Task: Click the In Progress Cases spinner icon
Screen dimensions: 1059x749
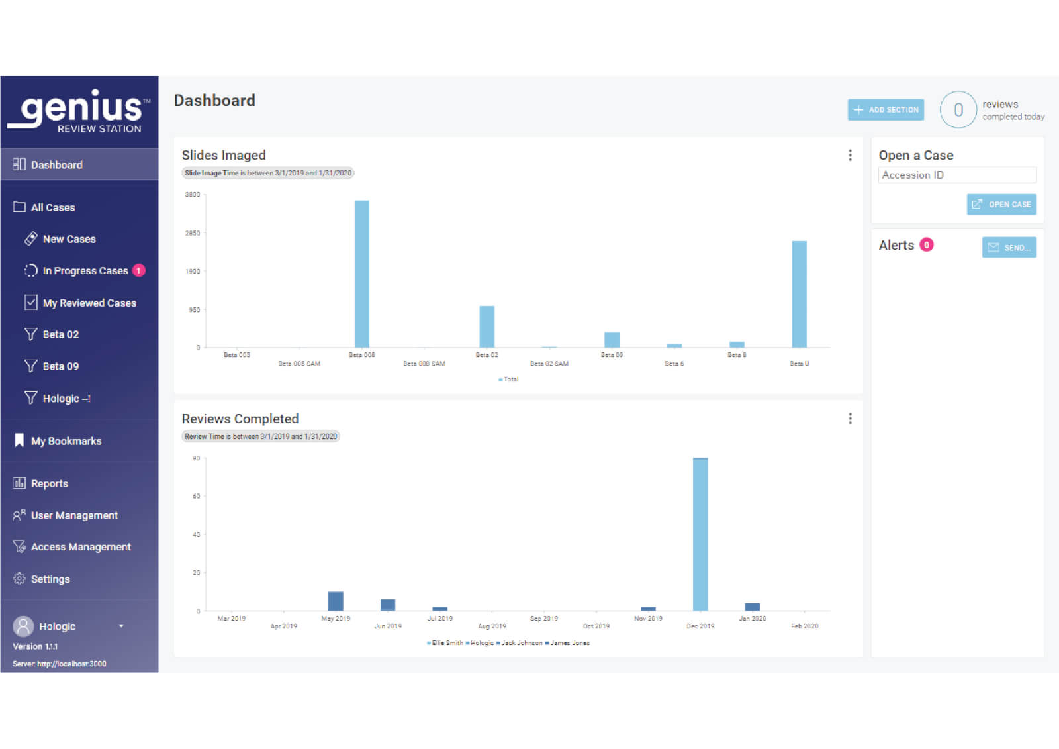Action: click(30, 270)
